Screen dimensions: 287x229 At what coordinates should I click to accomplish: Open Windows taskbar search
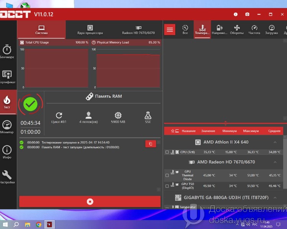pos(16,224)
